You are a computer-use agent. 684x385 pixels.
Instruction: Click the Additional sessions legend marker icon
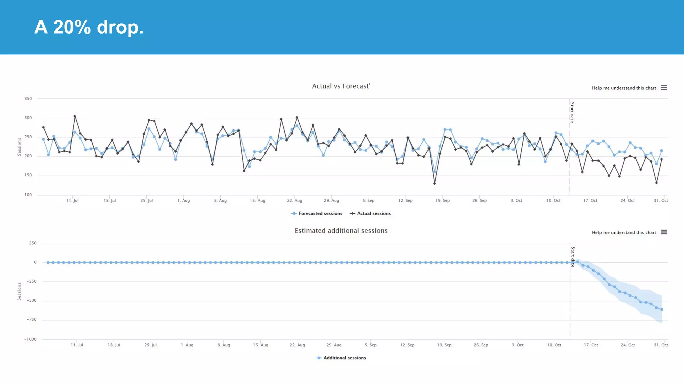pyautogui.click(x=319, y=358)
